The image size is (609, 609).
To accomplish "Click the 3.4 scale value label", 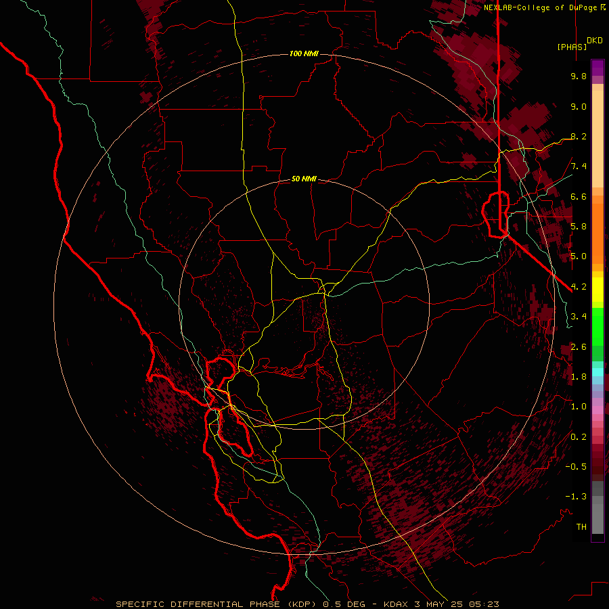I will point(579,317).
